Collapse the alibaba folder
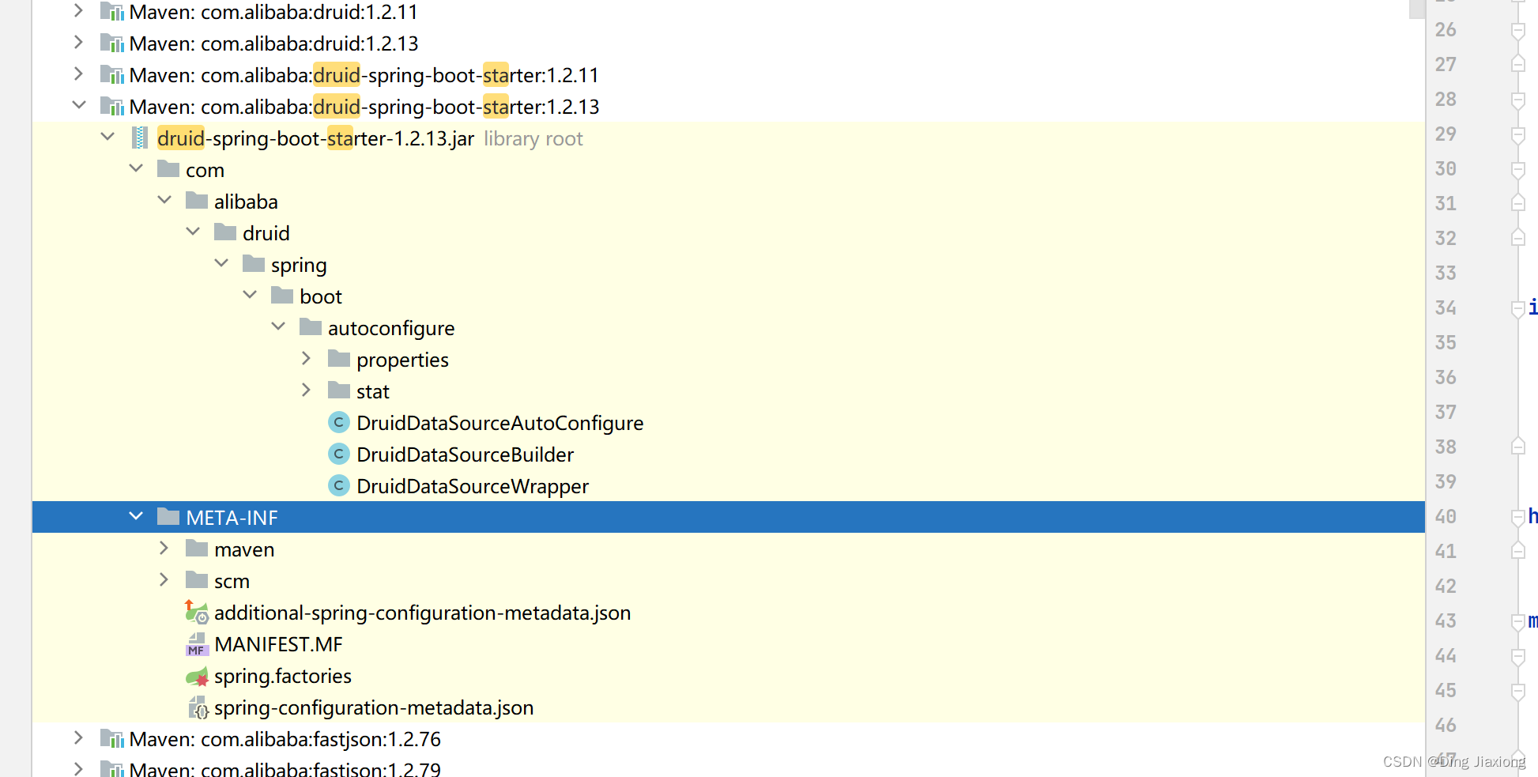 [x=164, y=201]
